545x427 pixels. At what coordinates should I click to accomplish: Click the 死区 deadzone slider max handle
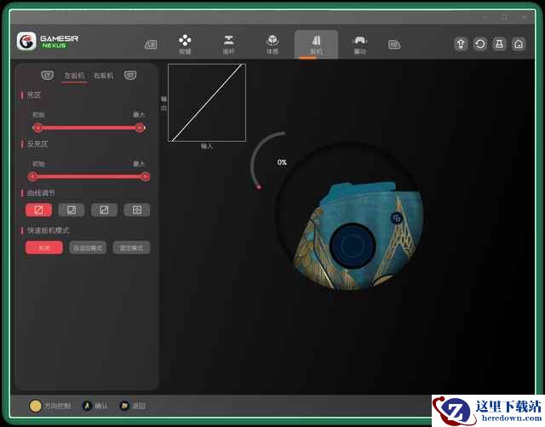click(140, 128)
